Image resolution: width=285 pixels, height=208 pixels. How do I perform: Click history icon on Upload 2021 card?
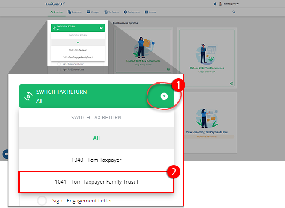(168, 69)
